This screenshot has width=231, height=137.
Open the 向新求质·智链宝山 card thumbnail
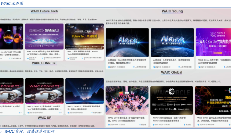point(44,36)
